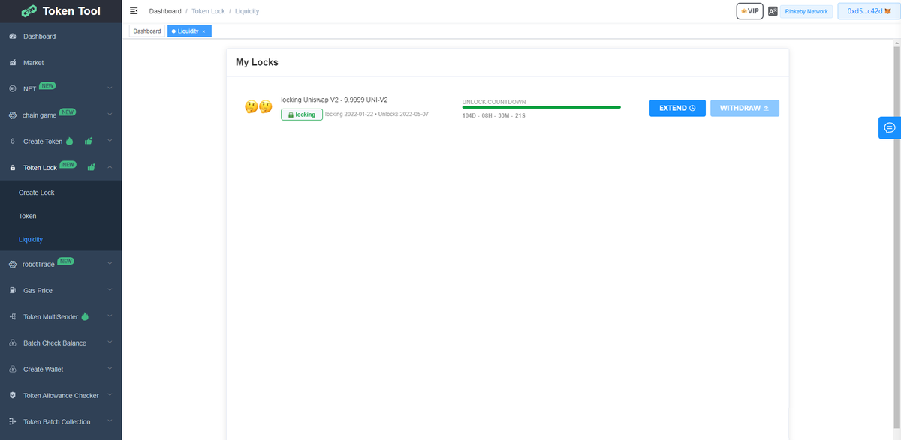
Task: Click the Create Wallet icon
Action: coord(13,370)
